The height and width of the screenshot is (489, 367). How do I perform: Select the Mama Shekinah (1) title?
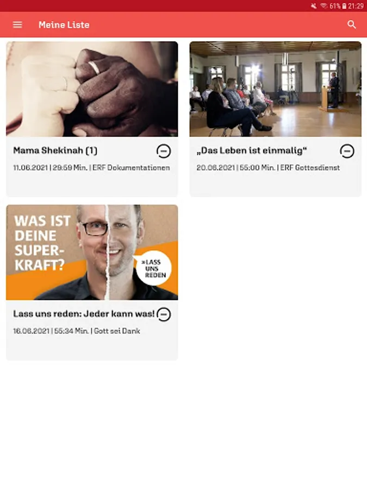(x=55, y=151)
